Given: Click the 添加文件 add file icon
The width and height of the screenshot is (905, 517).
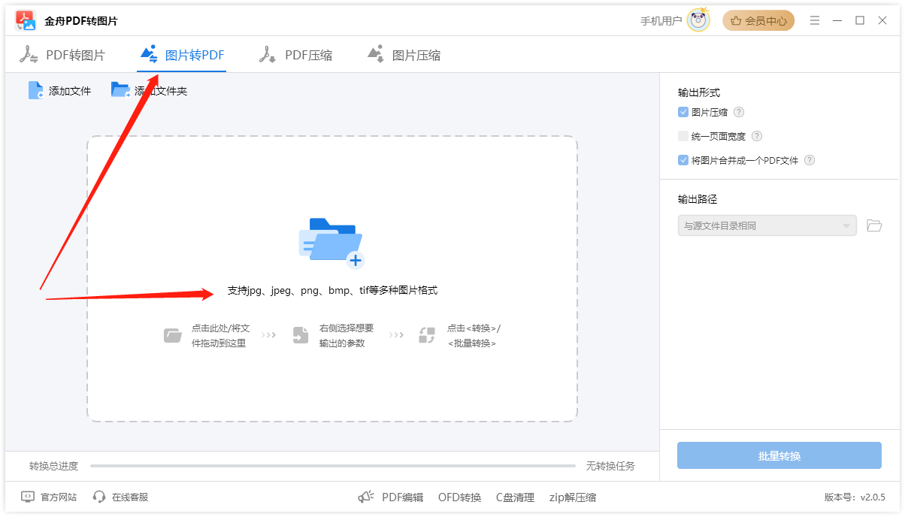Looking at the screenshot, I should click(x=35, y=89).
